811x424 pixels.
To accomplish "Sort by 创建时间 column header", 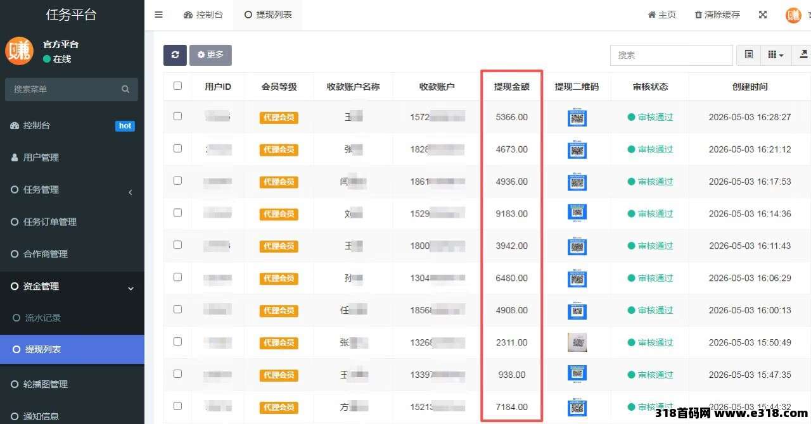I will [750, 87].
